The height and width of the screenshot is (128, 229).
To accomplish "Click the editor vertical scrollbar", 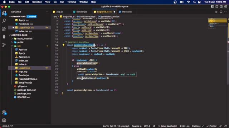I will [228, 51].
